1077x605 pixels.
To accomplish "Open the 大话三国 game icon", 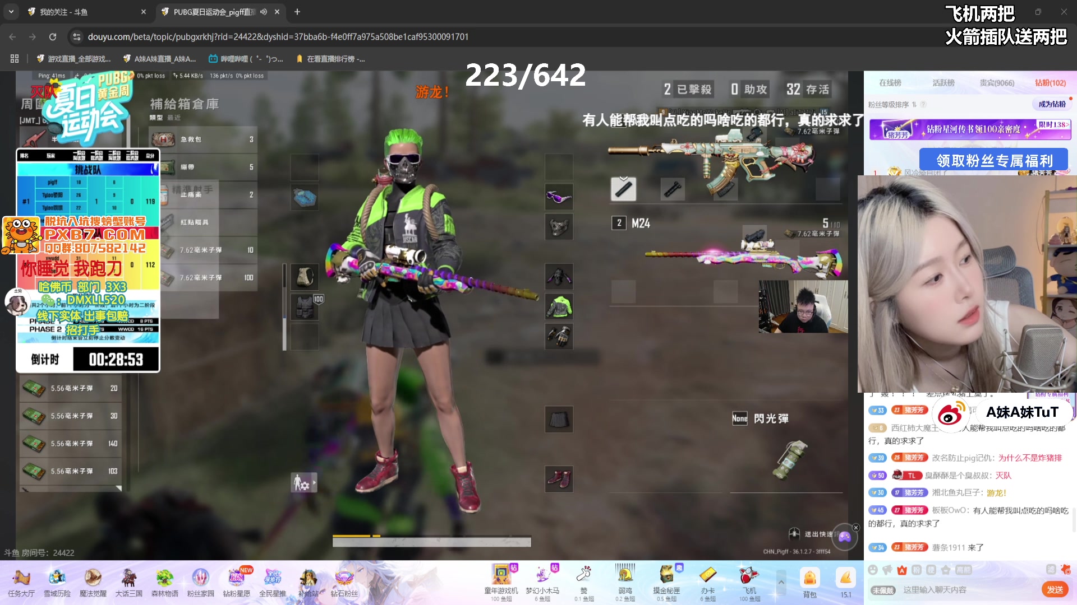I will tap(129, 582).
